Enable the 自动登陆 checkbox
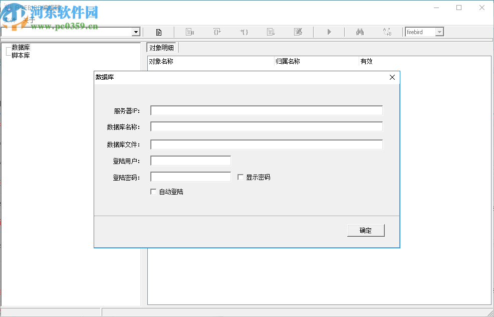Viewport: 494px width, 317px height. [x=153, y=192]
